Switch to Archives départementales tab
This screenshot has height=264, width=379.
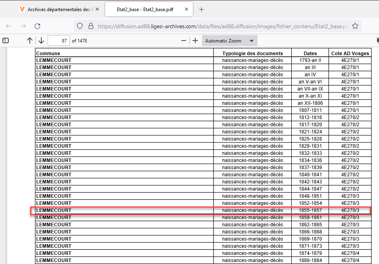click(x=58, y=10)
